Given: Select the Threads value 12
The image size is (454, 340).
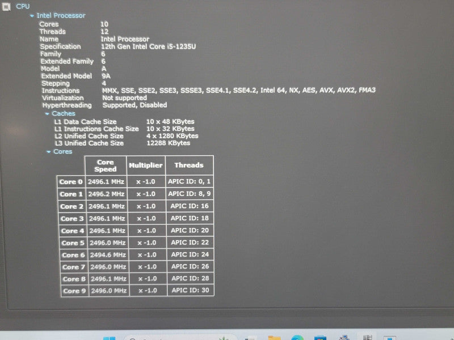Looking at the screenshot, I should tap(104, 32).
